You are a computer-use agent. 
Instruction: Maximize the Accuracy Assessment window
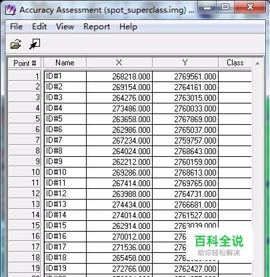(225, 7)
